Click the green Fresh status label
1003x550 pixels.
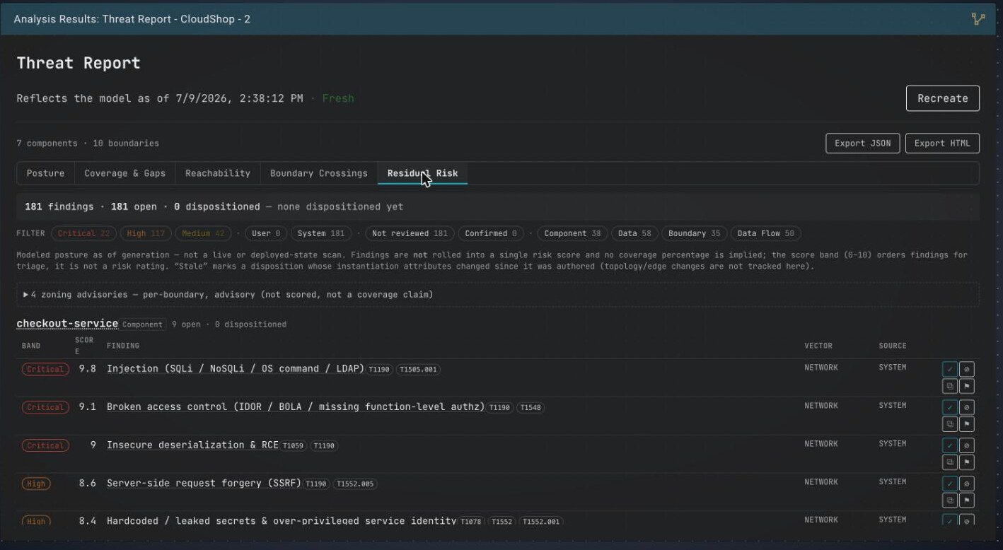[x=338, y=98]
